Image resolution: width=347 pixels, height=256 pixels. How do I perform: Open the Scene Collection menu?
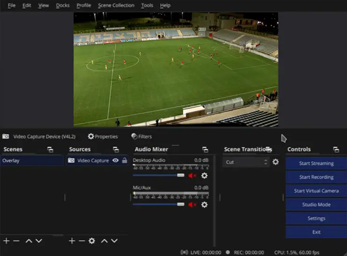coord(116,6)
